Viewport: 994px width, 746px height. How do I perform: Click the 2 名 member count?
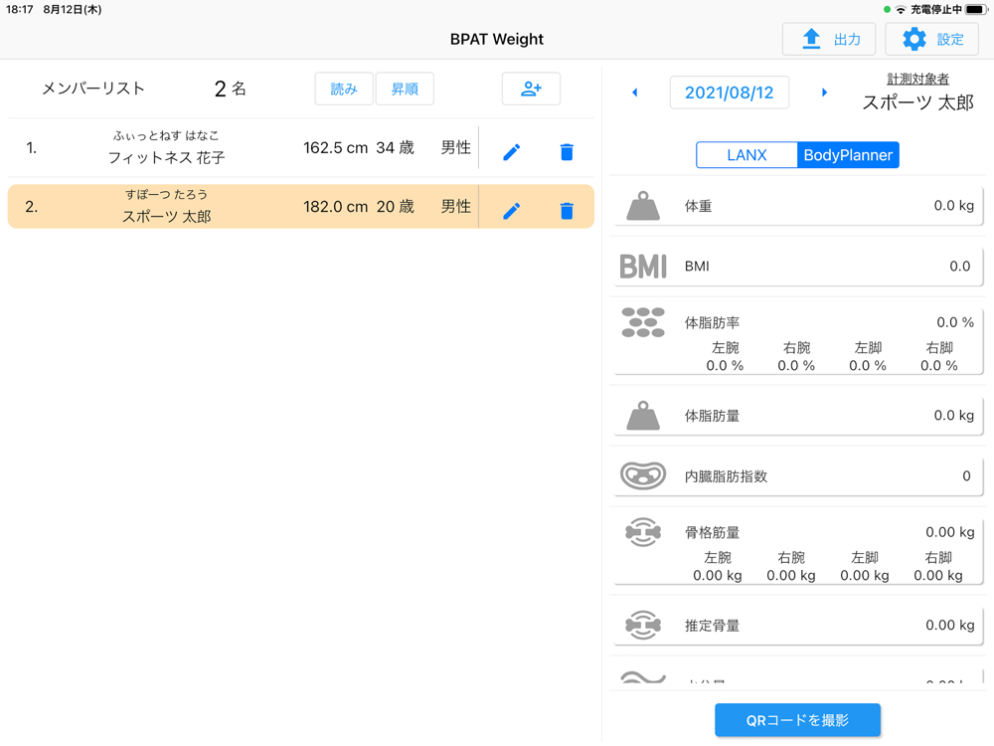pyautogui.click(x=231, y=89)
